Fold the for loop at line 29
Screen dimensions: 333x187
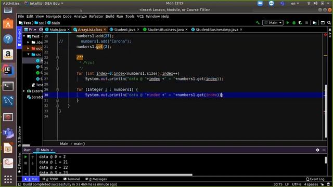click(58, 89)
